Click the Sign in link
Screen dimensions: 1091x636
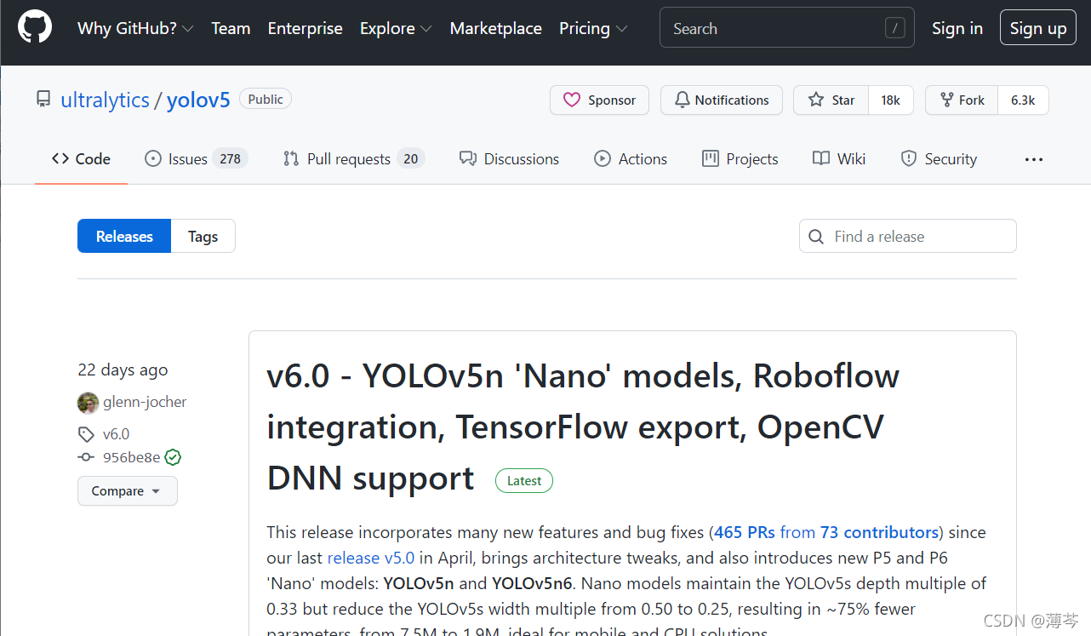coord(957,28)
